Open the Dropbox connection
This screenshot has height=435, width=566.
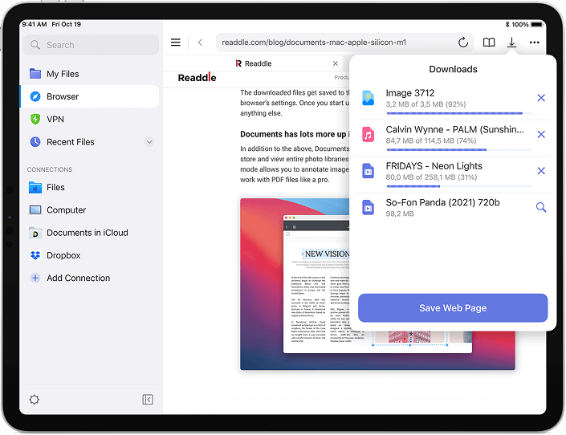click(x=90, y=255)
